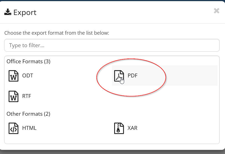Choose the HTML code file icon
The image size is (225, 154).
[x=14, y=128]
